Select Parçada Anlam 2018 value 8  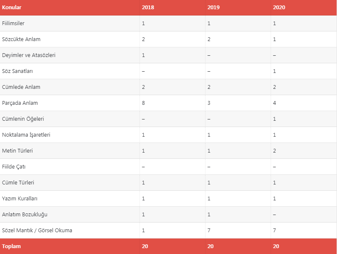pyautogui.click(x=143, y=103)
